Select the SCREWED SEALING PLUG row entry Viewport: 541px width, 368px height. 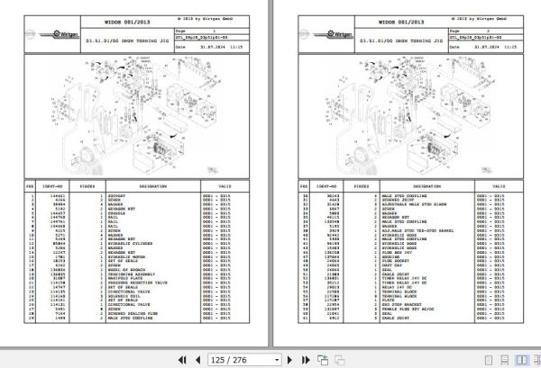[x=133, y=314]
